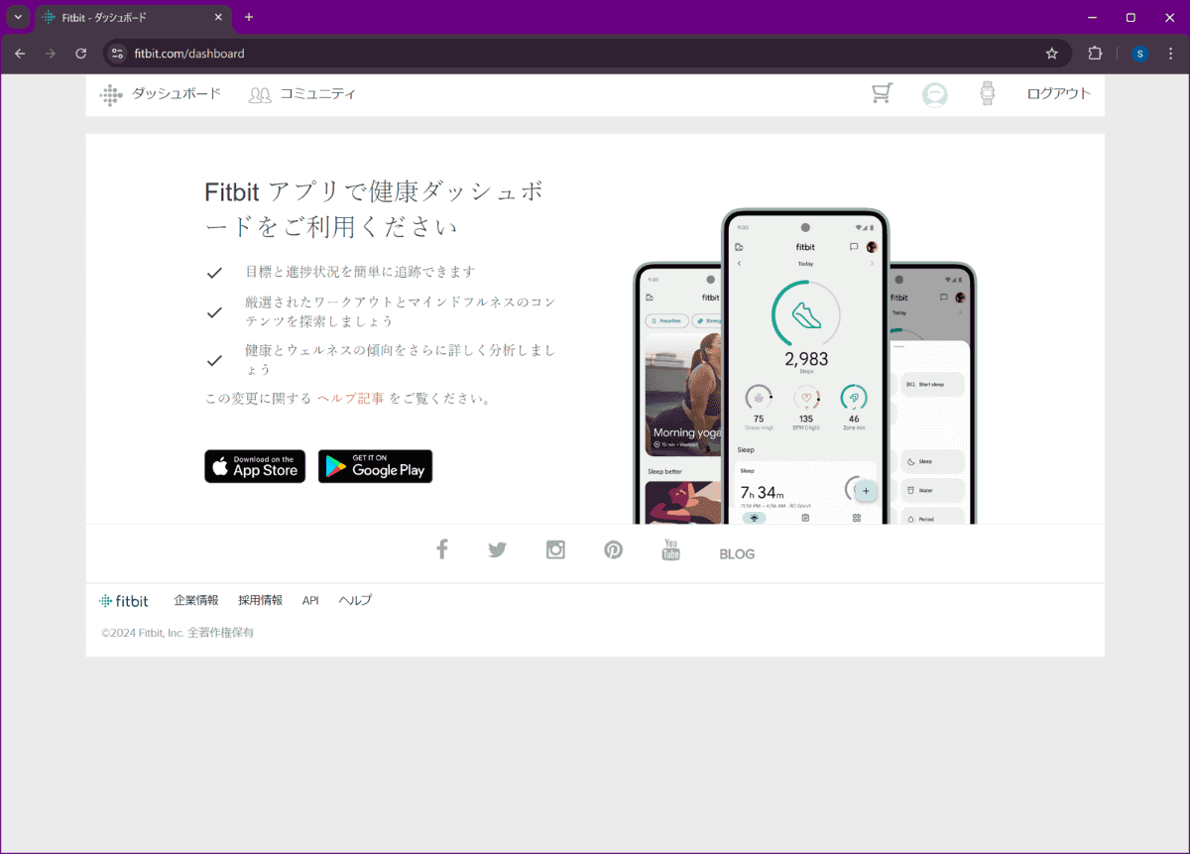This screenshot has height=854, width=1190.
Task: Open the Twitter bird icon
Action: [x=497, y=549]
